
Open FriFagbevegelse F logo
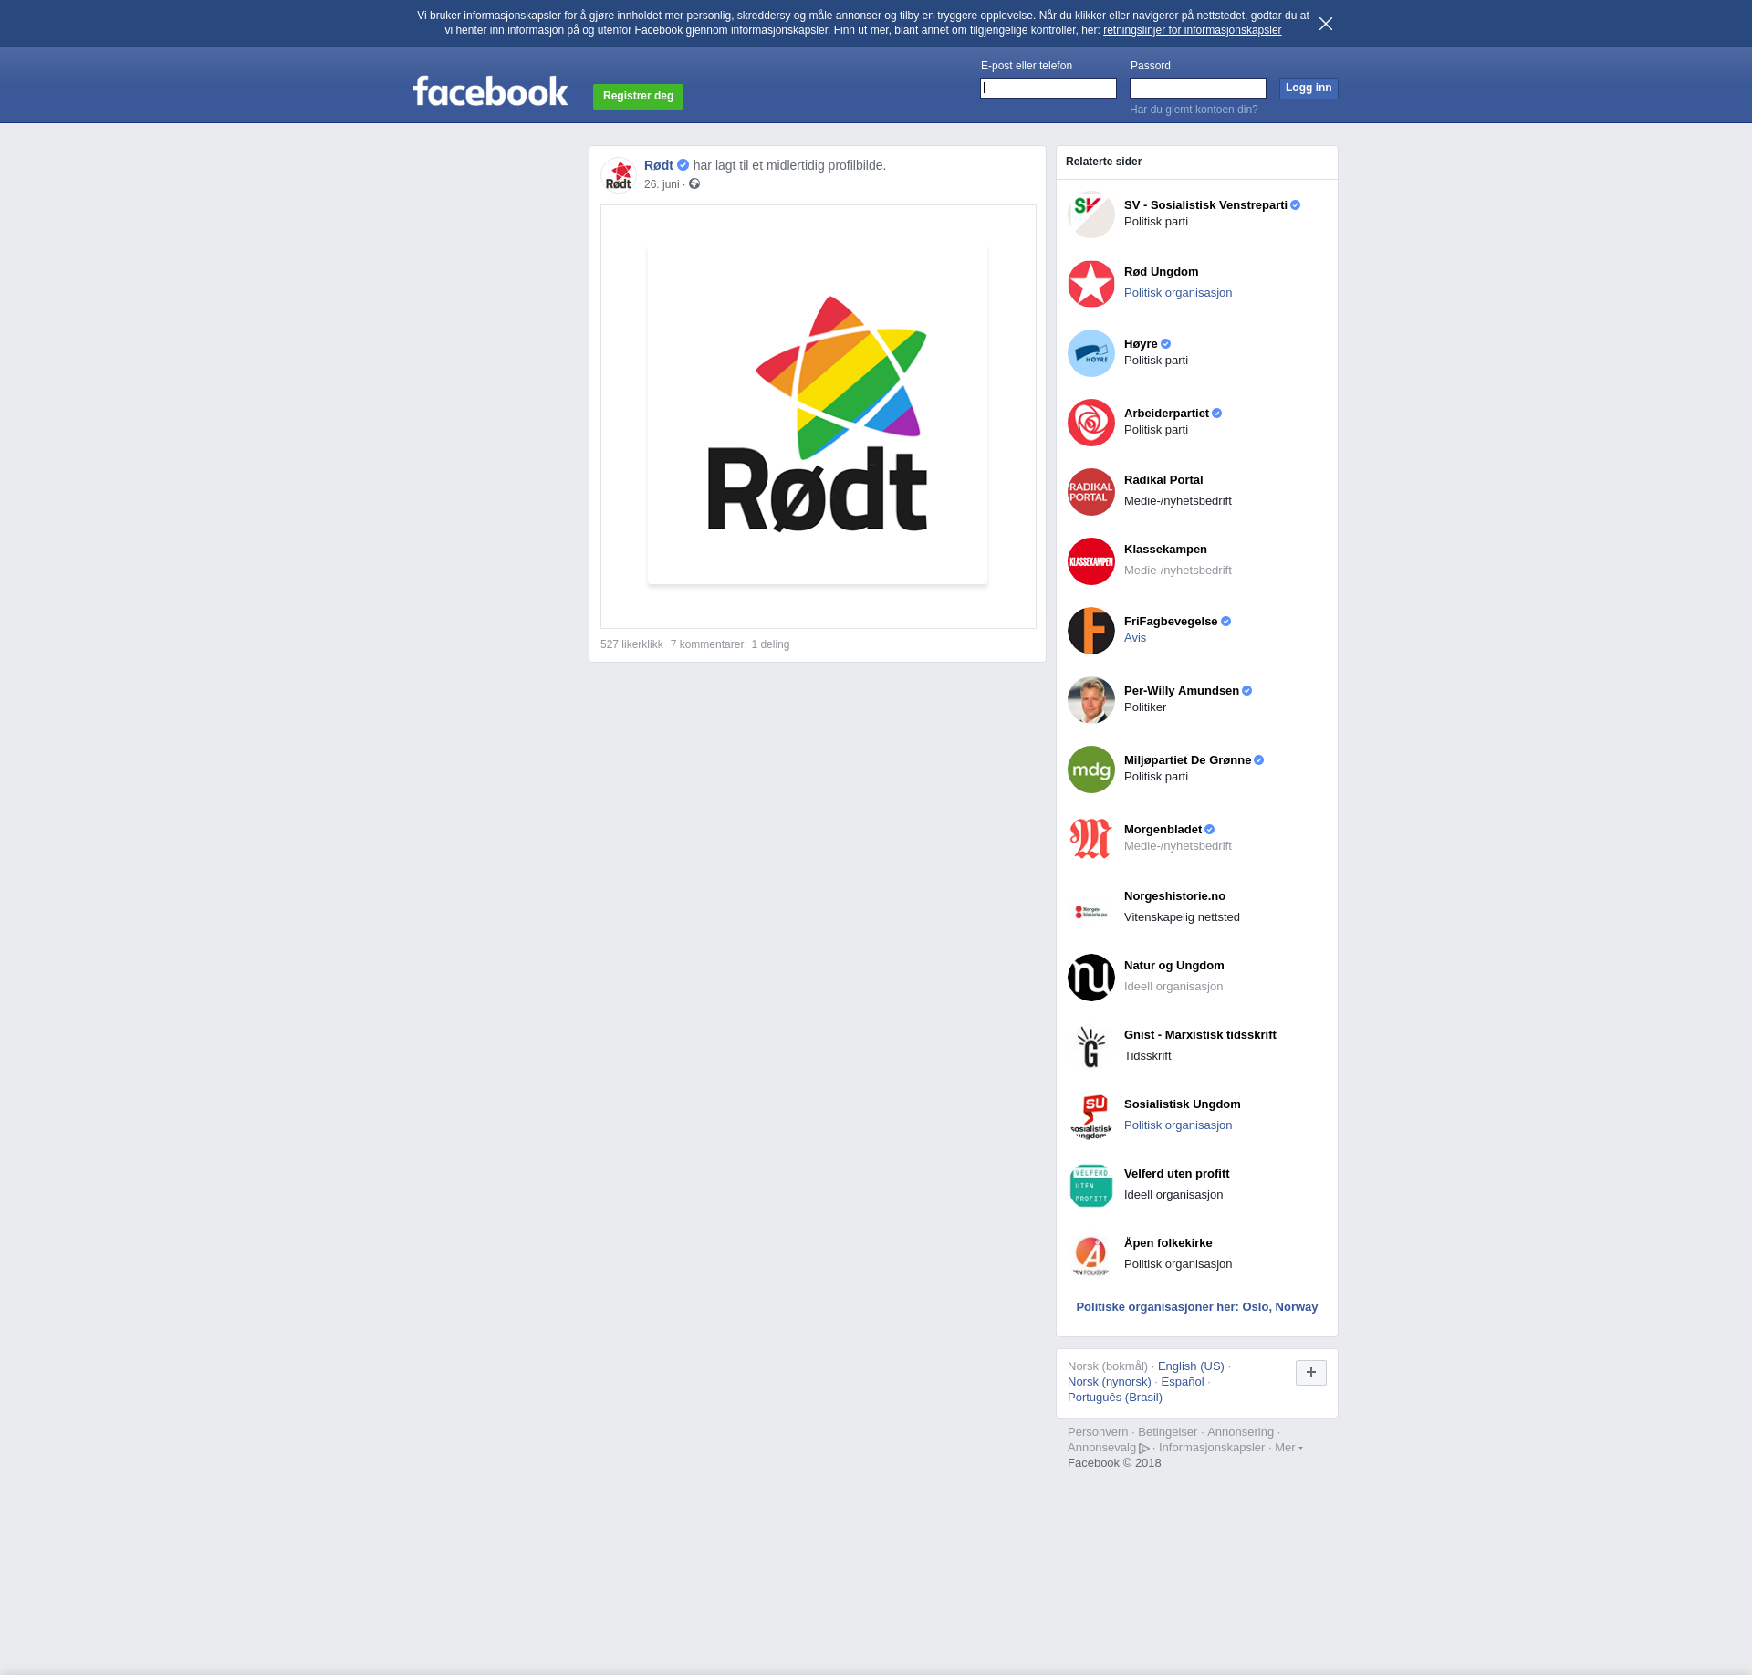click(x=1091, y=631)
